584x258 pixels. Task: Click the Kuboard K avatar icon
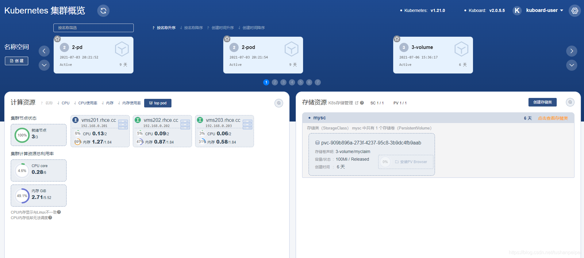point(517,10)
